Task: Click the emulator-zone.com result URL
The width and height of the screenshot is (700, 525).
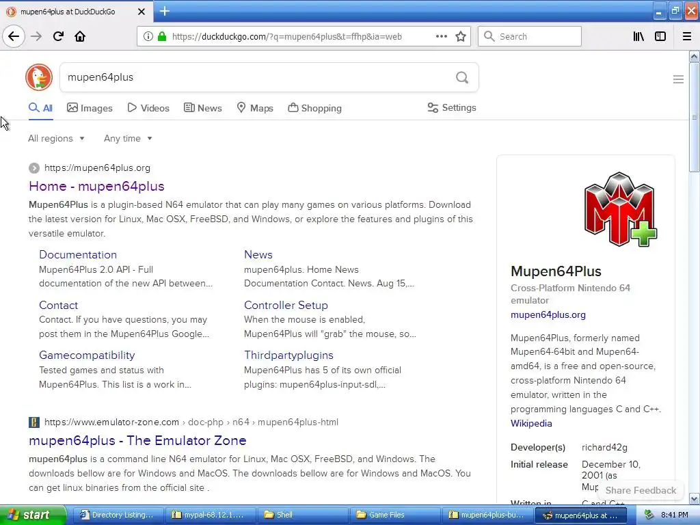Action: (x=191, y=422)
